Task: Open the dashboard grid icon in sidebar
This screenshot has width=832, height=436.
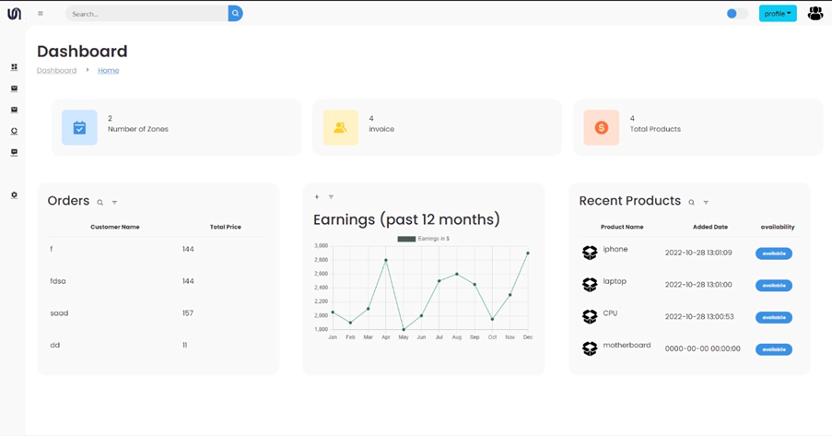Action: (x=15, y=67)
